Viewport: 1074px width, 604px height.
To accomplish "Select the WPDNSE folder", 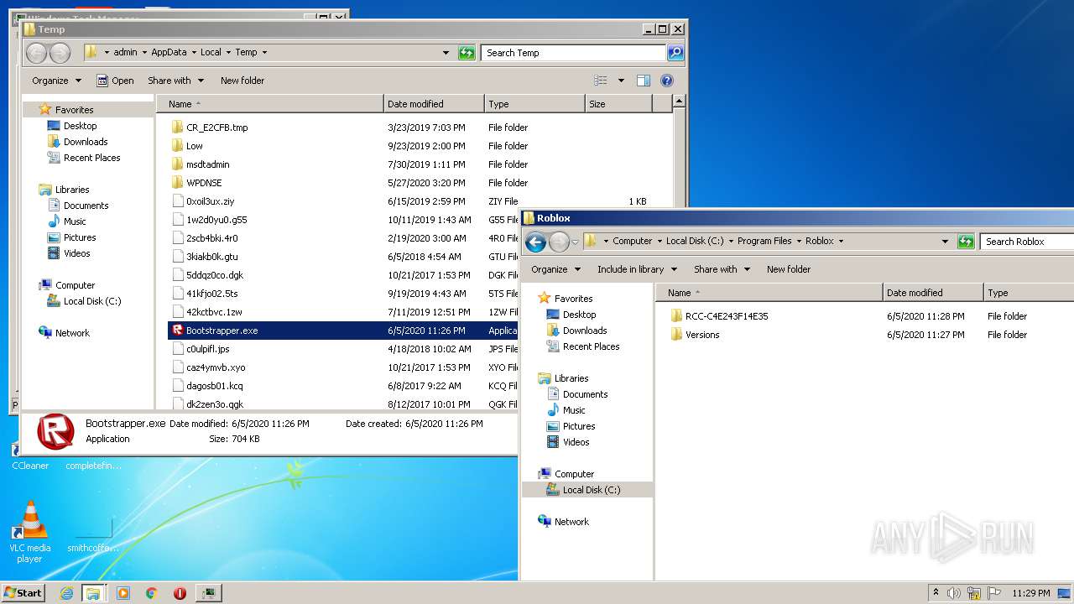I will [204, 183].
